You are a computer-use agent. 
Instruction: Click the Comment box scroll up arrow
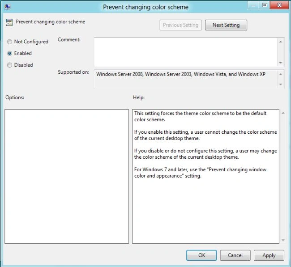[x=281, y=42]
